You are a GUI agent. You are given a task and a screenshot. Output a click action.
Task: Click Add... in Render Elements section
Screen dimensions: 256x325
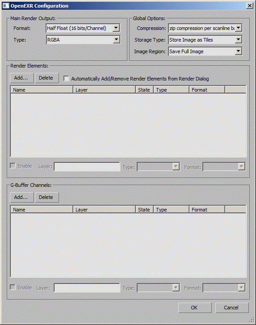[x=22, y=78]
